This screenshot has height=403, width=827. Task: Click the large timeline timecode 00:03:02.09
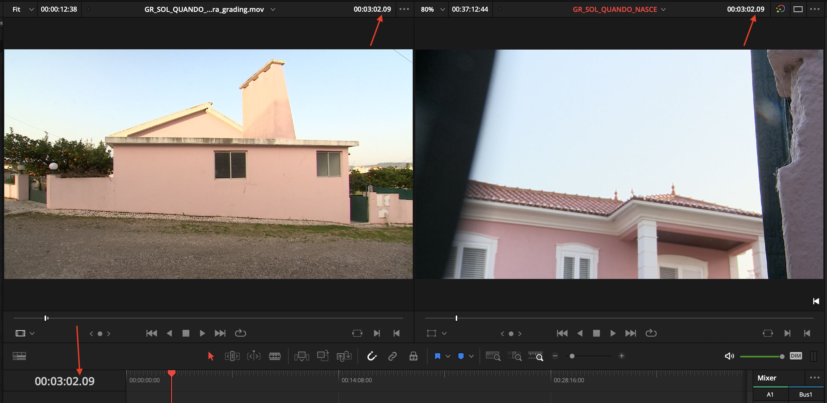coord(64,381)
